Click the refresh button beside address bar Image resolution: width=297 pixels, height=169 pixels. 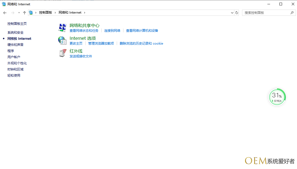236,13
